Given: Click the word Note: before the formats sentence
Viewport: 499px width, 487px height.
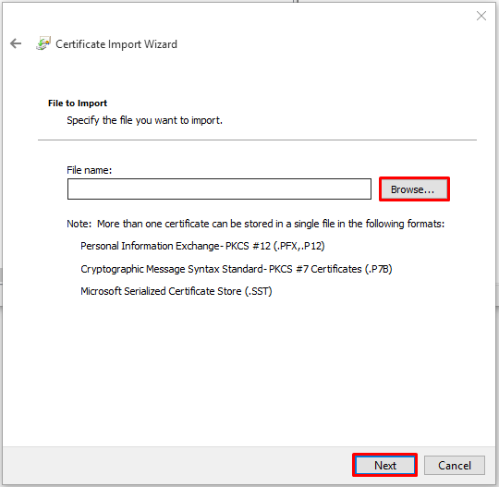Looking at the screenshot, I should [79, 224].
